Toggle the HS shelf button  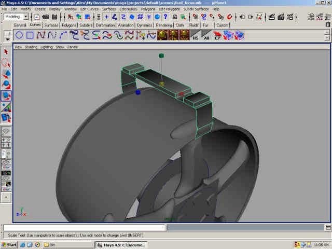(x=196, y=35)
